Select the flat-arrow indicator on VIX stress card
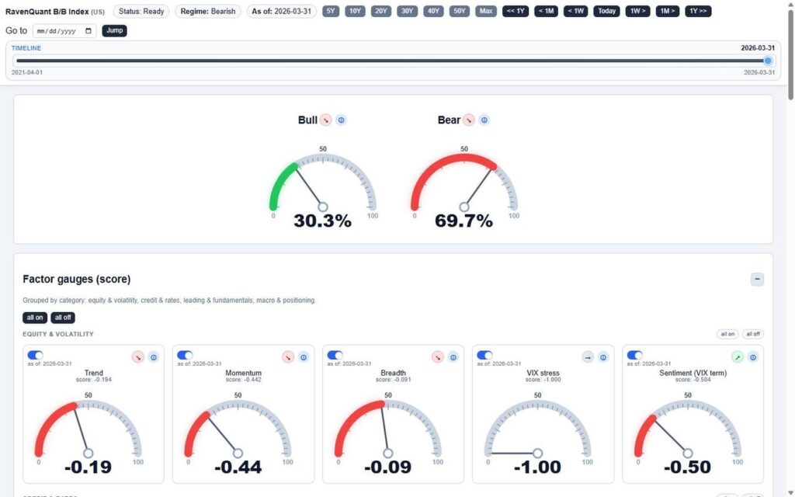Viewport: 795px width, 497px height. pyautogui.click(x=588, y=357)
